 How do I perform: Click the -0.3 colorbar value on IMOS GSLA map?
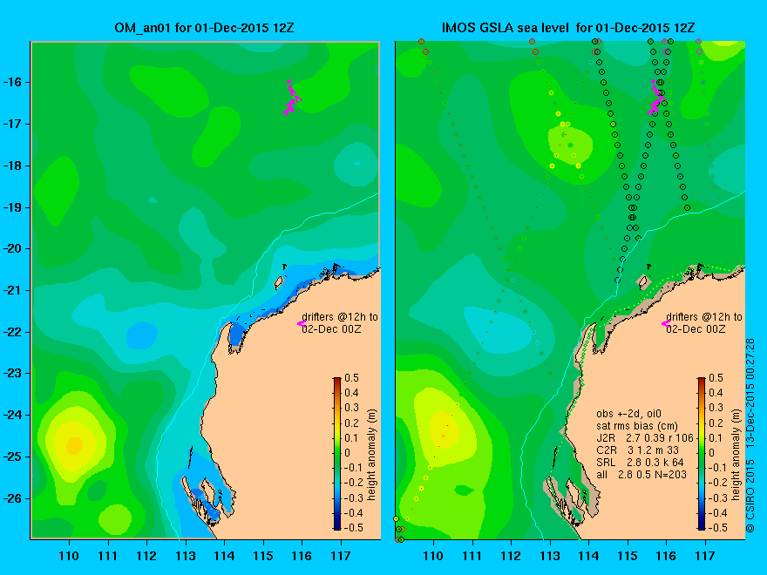[717, 497]
